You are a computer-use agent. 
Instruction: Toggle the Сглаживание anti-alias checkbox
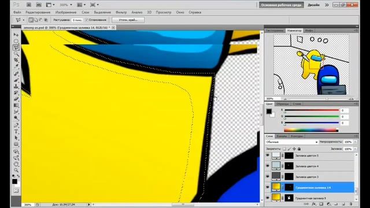coord(86,20)
